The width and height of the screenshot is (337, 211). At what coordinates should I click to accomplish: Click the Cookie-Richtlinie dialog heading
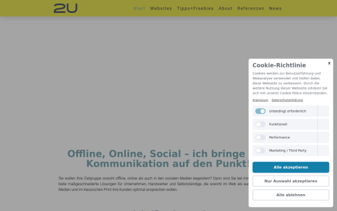point(279,65)
